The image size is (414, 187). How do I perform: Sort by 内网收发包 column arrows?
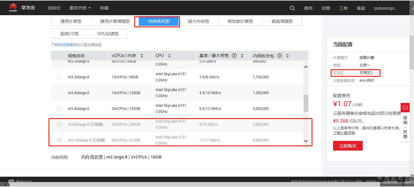(287, 56)
